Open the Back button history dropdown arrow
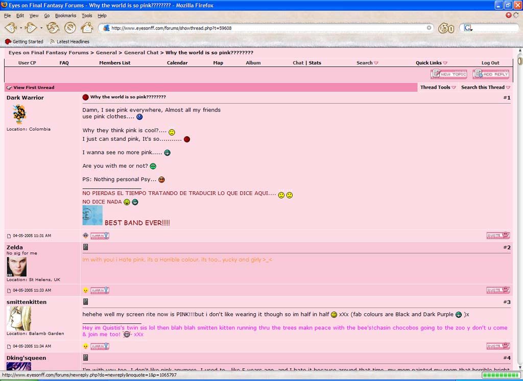The height and width of the screenshot is (381, 523). pyautogui.click(x=20, y=28)
